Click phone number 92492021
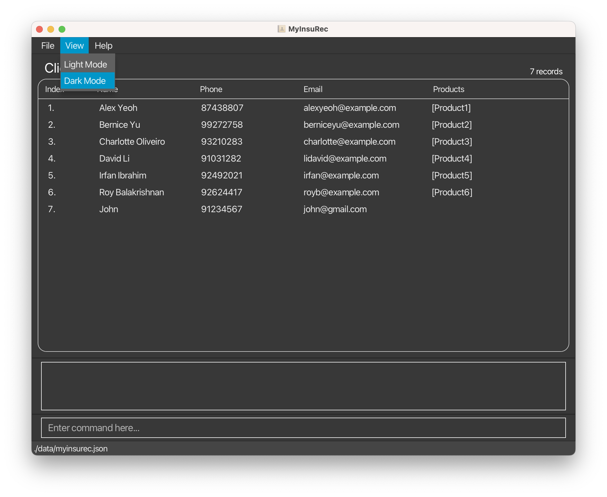Viewport: 607px width, 497px height. [x=222, y=176]
